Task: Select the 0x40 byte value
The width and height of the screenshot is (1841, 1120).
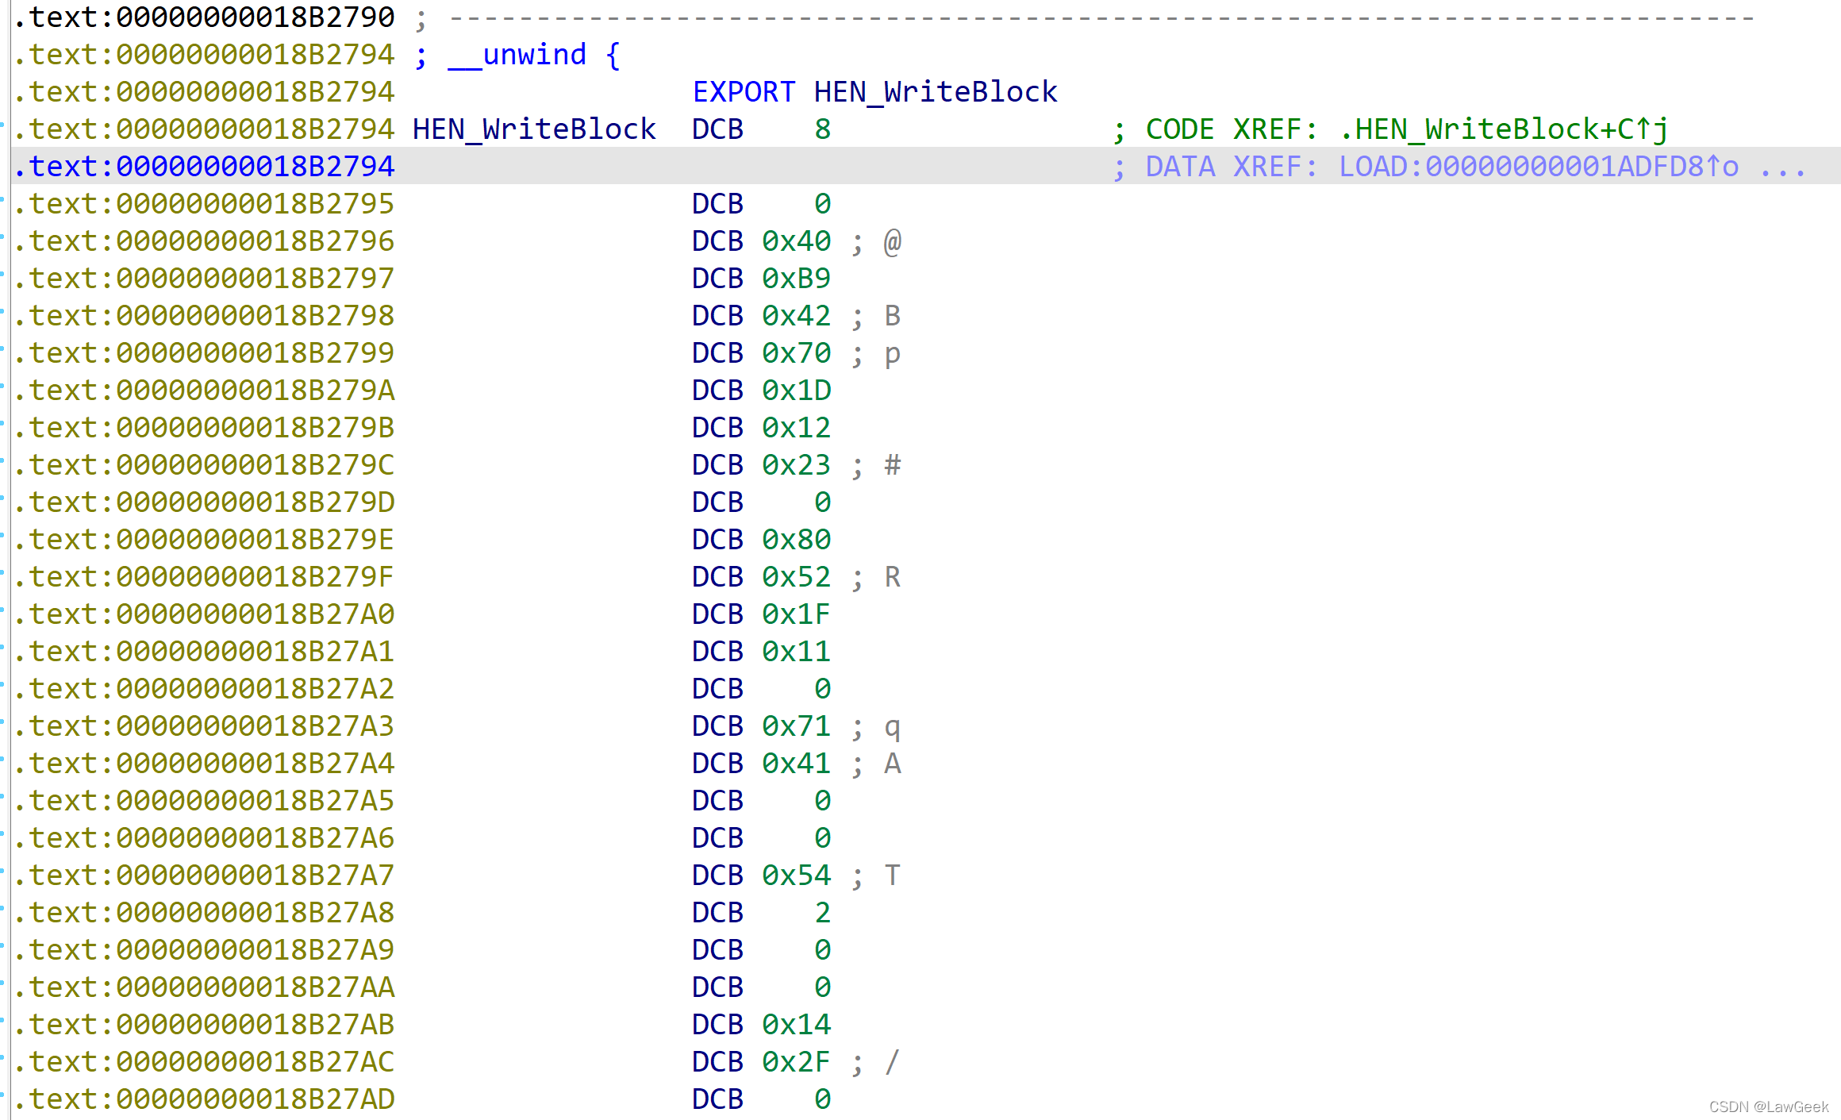Action: pyautogui.click(x=796, y=241)
